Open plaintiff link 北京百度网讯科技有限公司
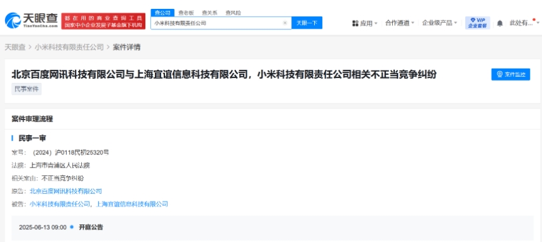Image resolution: width=542 pixels, height=242 pixels. pyautogui.click(x=65, y=191)
